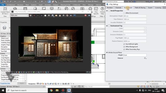Open the File menu in Revit
Viewport: 166px width, 93px height.
3,5
